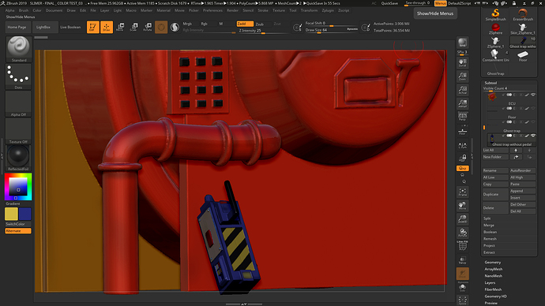
Task: Toggle Perspective (Persp) view
Action: (462, 117)
